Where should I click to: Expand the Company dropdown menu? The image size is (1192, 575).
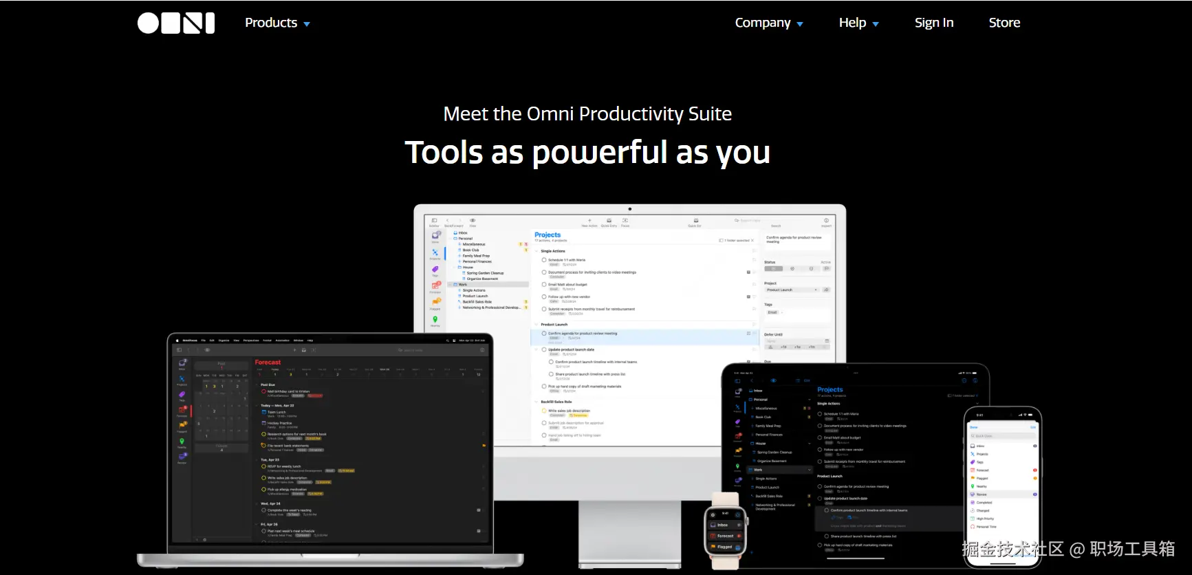[769, 23]
